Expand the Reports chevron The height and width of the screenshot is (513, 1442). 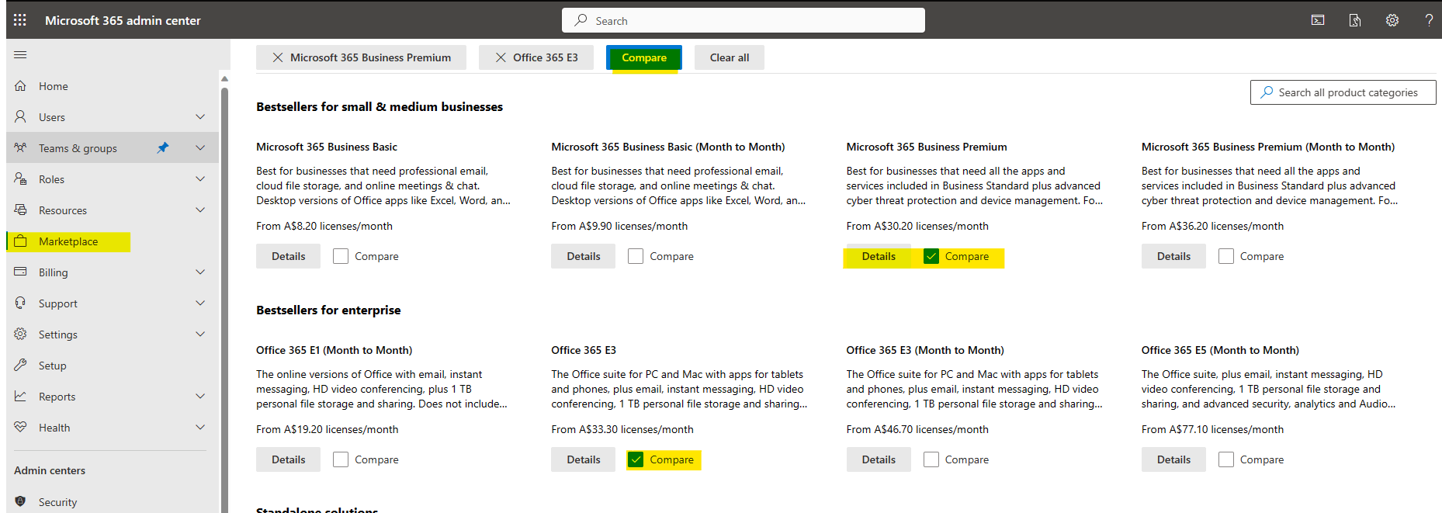200,396
